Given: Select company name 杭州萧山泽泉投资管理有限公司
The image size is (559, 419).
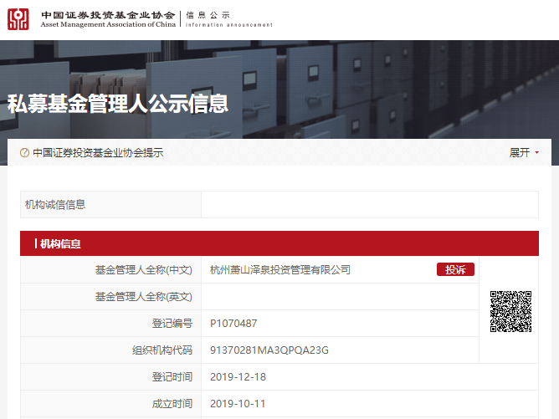Looking at the screenshot, I should pos(280,269).
